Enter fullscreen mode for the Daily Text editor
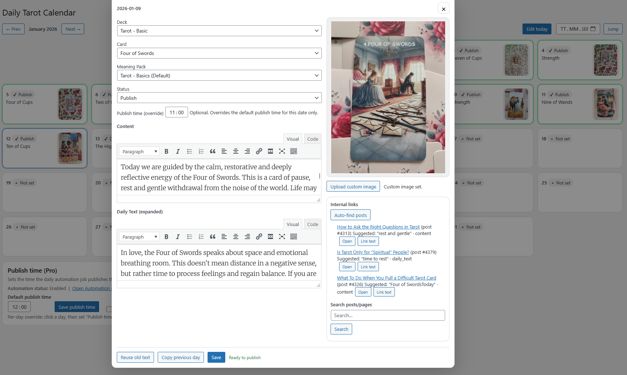Viewport: 627px width, 375px height. tap(282, 236)
